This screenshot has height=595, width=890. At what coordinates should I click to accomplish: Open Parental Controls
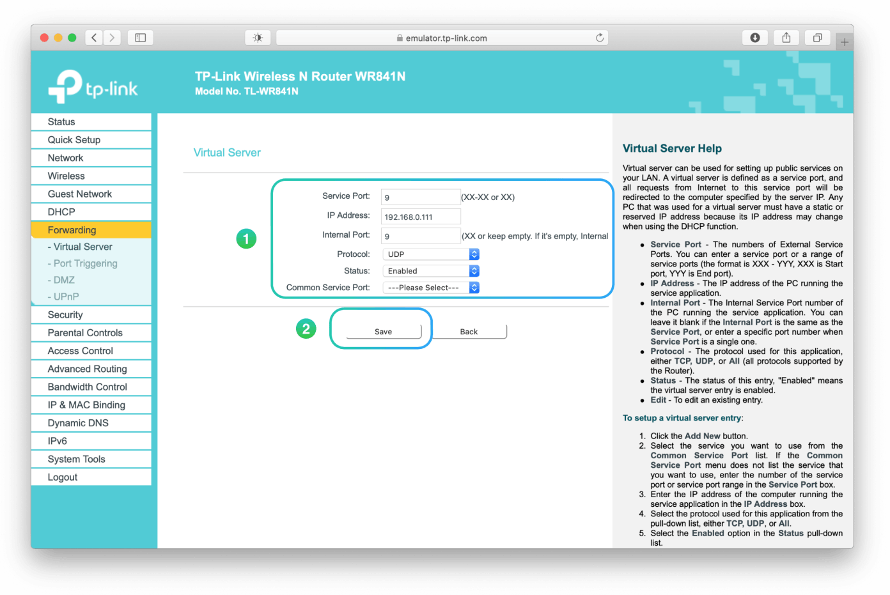(91, 333)
